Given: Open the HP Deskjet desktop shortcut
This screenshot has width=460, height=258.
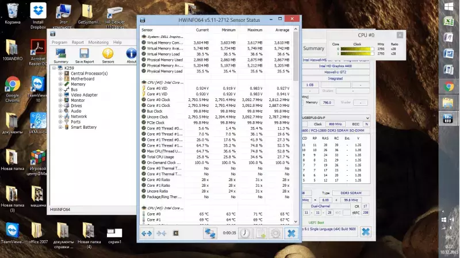Looking at the screenshot, I should tap(115, 17).
